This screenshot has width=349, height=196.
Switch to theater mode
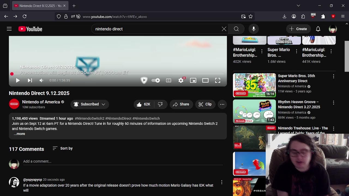pos(205,80)
